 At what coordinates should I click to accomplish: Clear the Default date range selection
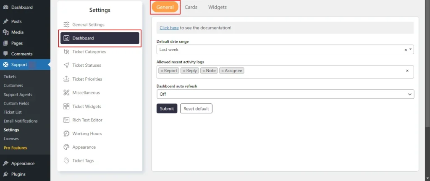tap(406, 50)
